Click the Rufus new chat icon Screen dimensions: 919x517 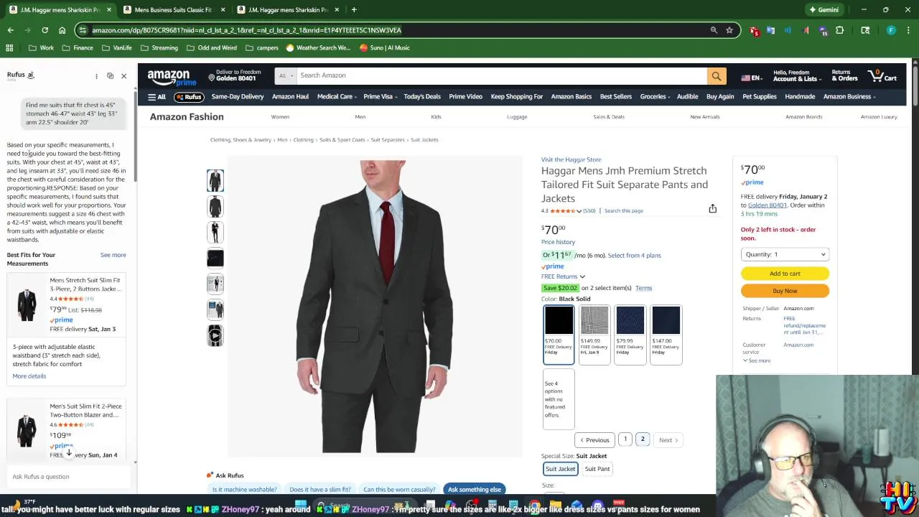coord(110,75)
